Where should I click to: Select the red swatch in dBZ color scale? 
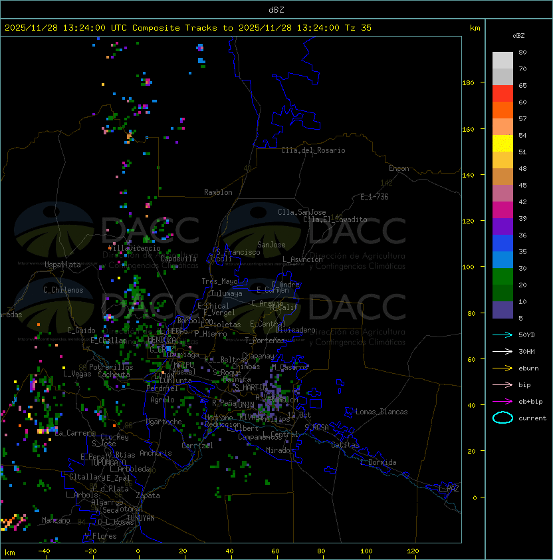tap(502, 93)
